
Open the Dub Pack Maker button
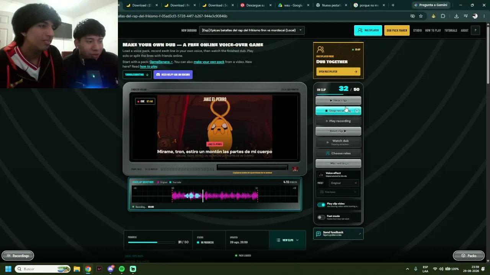coord(397,31)
